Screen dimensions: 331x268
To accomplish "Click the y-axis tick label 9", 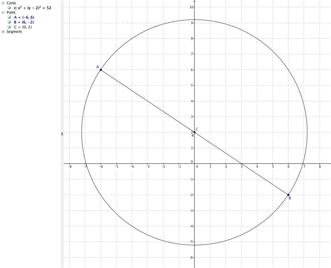I will [x=192, y=23].
